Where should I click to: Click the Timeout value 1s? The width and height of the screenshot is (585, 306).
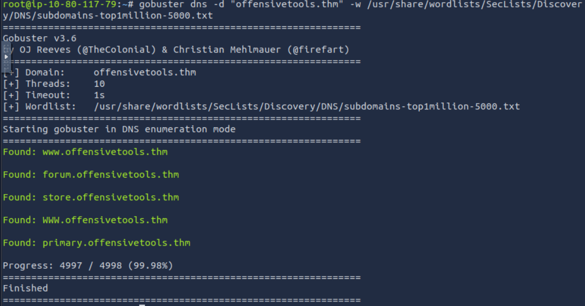[99, 95]
